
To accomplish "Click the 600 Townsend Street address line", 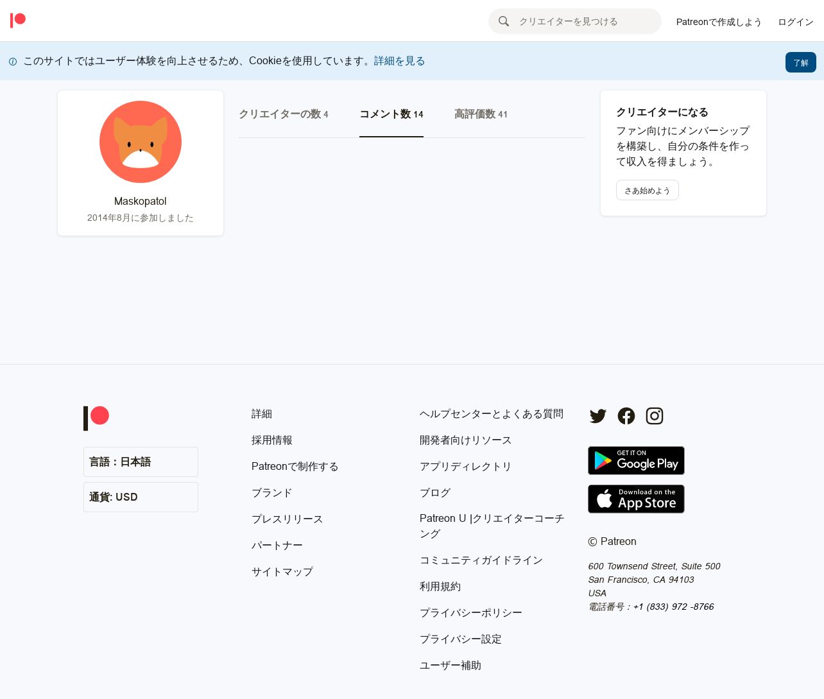I will pos(654,566).
